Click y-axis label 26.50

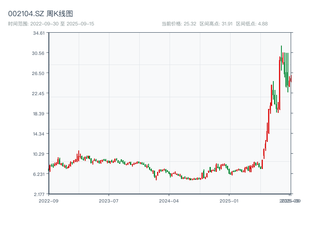38,73
